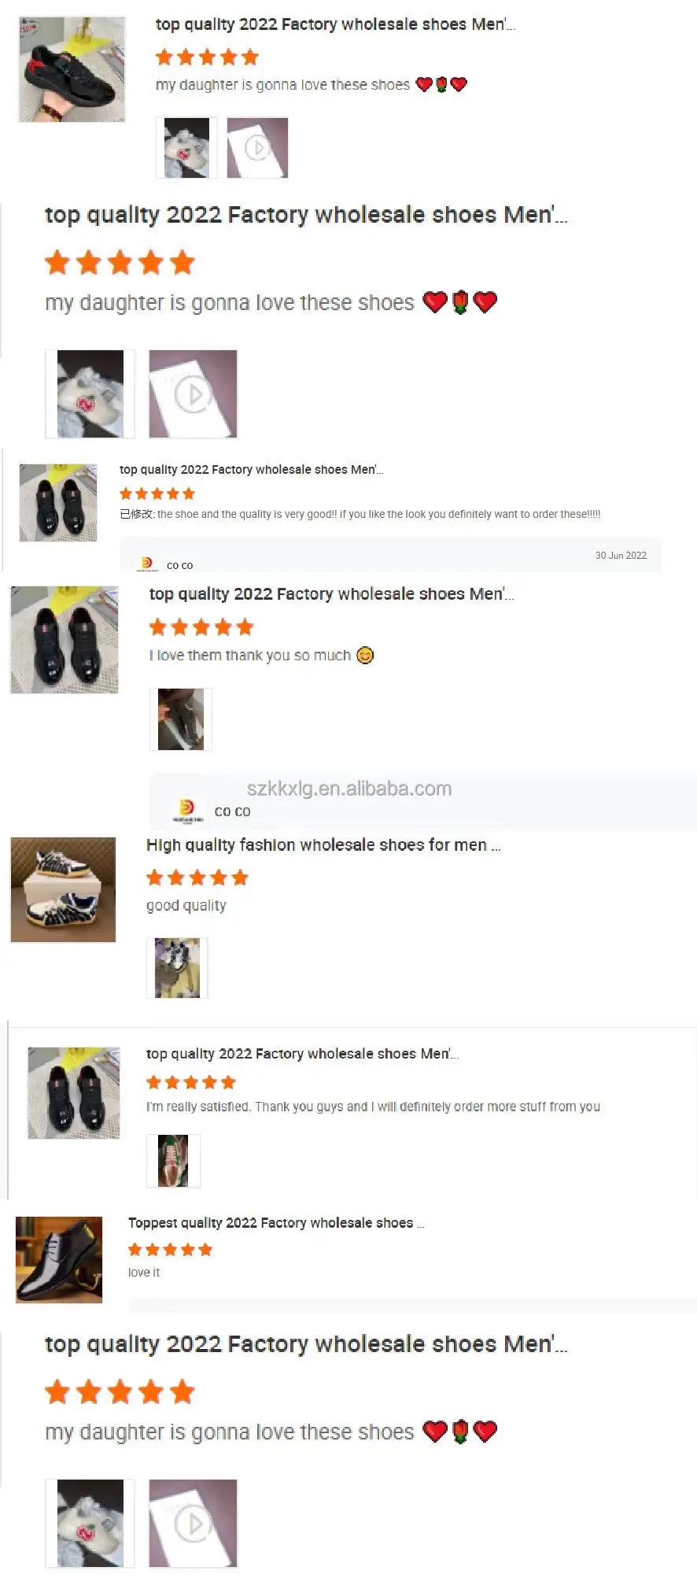
Task: Click product image beside 'I love them' review
Action: 65,640
